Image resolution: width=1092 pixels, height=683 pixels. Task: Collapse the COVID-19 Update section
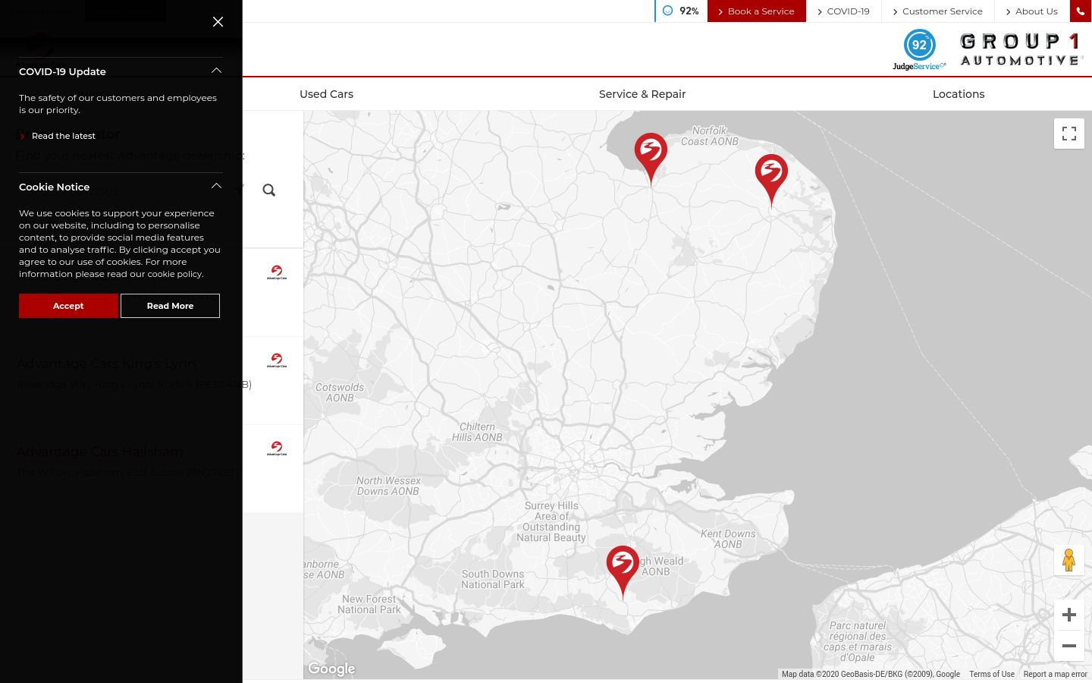tap(216, 71)
